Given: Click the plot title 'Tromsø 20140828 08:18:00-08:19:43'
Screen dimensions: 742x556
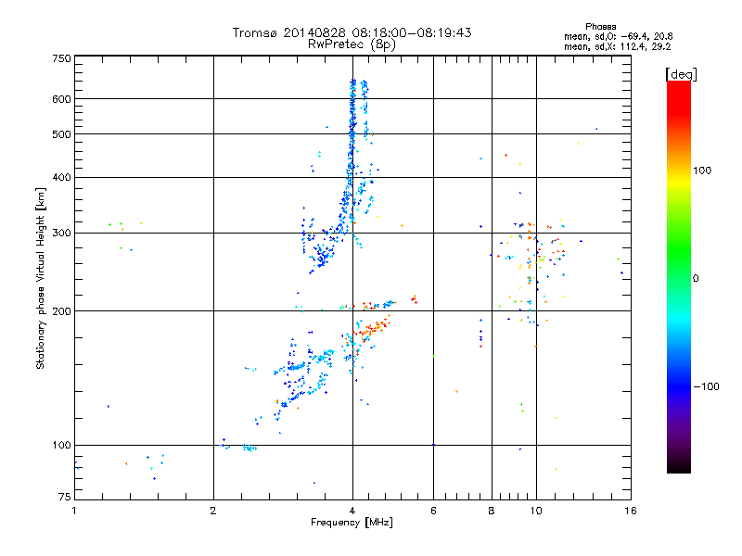Looking at the screenshot, I should tap(352, 32).
